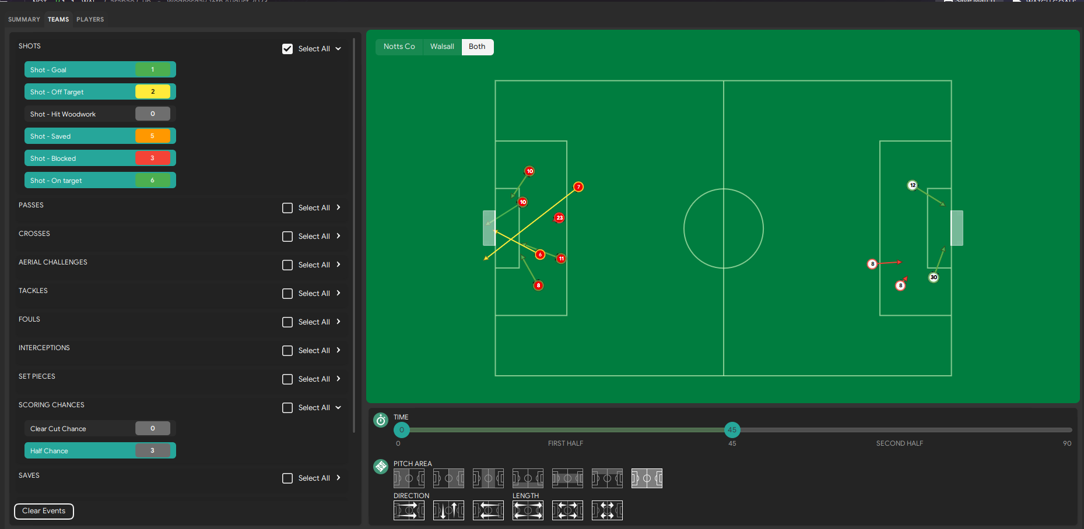Screen dimensions: 1084x529
Task: Filter by forward direction arrows icon
Action: point(409,510)
